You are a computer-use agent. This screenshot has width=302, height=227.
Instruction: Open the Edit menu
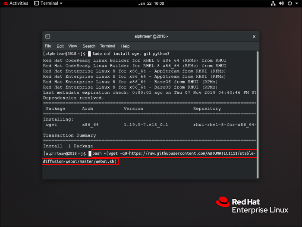(60, 46)
